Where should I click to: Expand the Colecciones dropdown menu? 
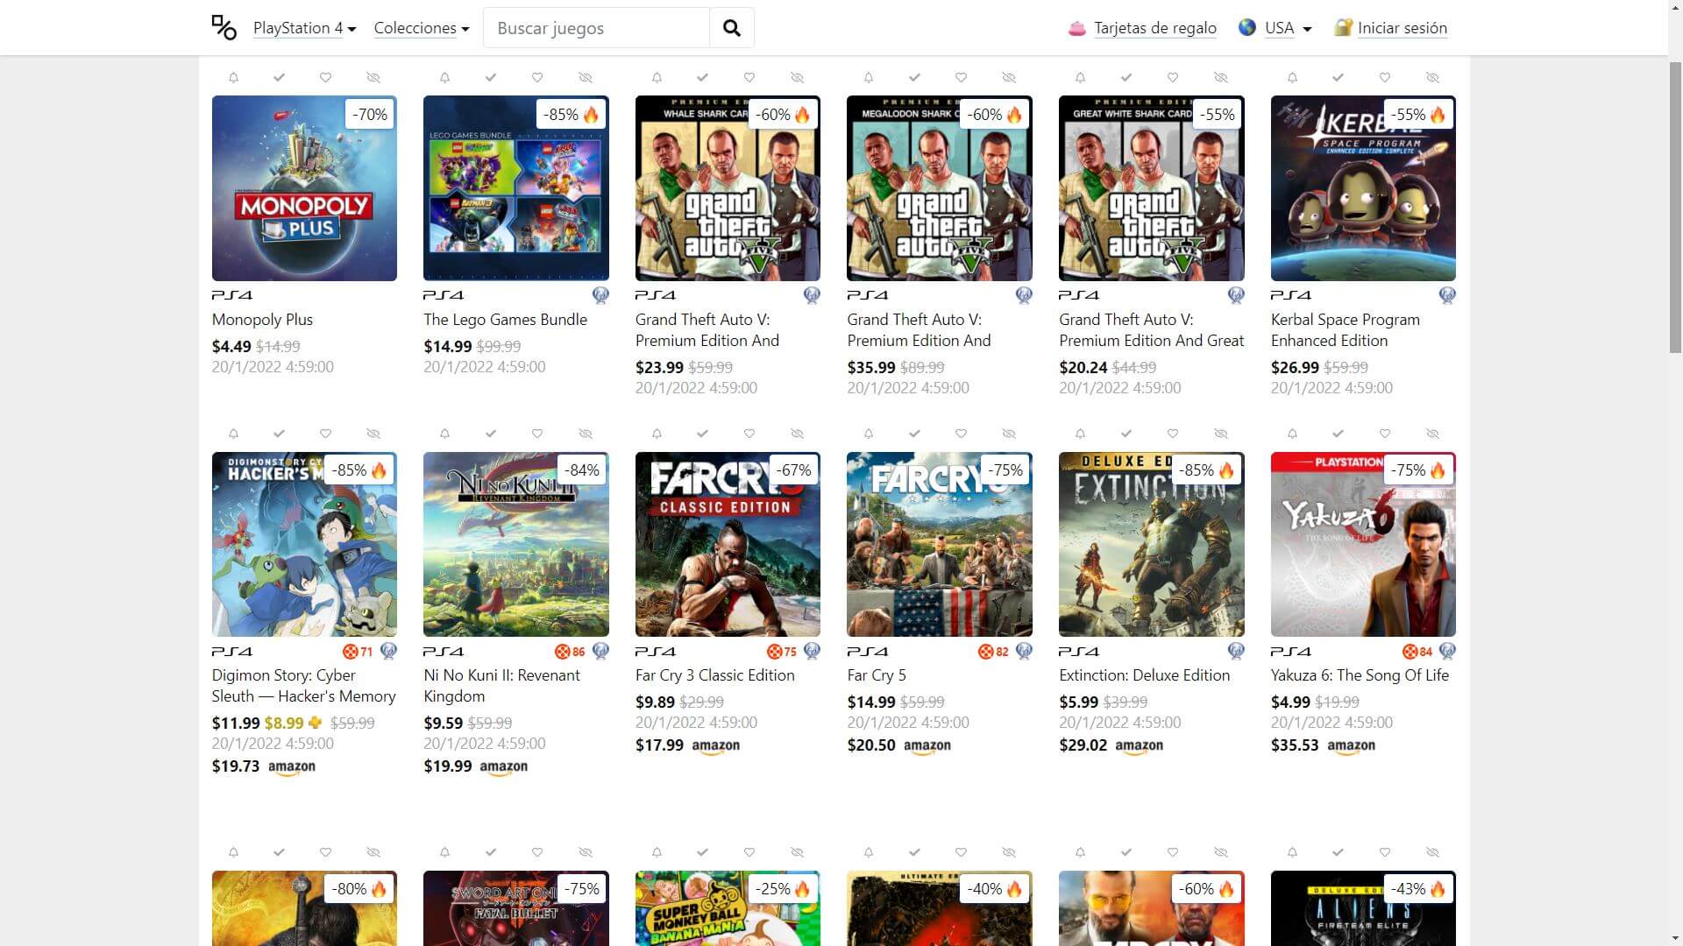[x=421, y=28]
